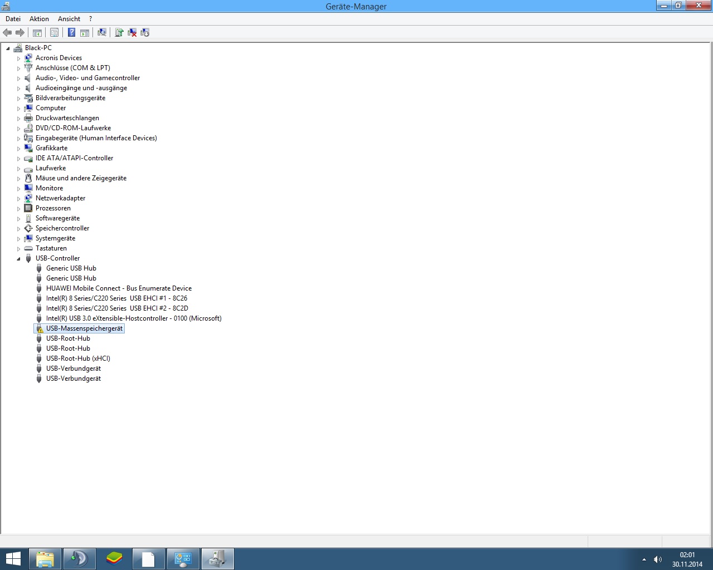Image resolution: width=713 pixels, height=570 pixels.
Task: Click the Geräte-Manager taskbar button
Action: (x=217, y=559)
